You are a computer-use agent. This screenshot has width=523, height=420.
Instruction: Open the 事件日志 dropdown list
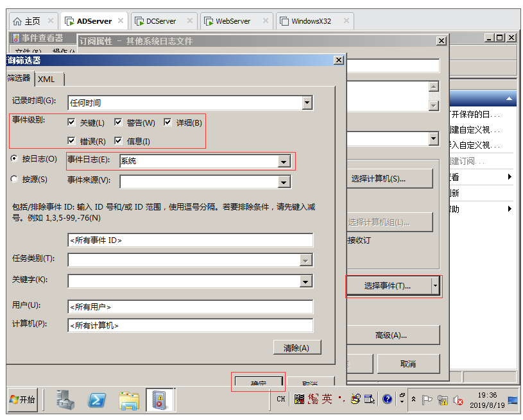[284, 162]
